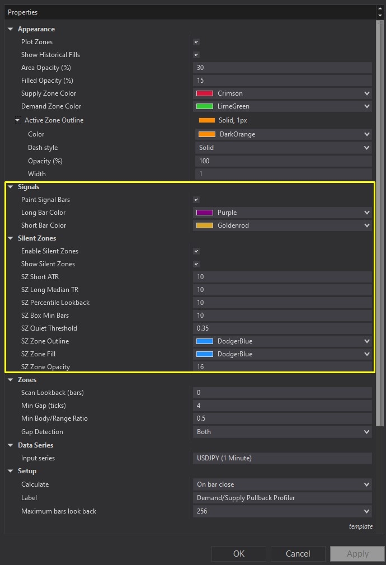Uncheck Paint Signal Bars
386x565 pixels.
(197, 200)
